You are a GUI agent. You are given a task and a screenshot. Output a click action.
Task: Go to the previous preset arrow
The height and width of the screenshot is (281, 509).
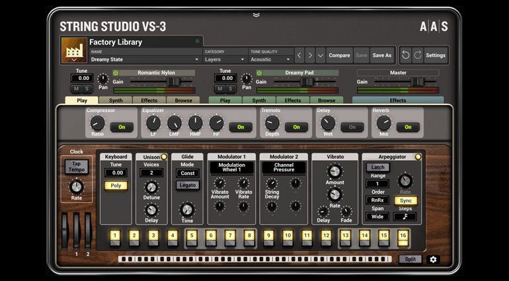(x=299, y=56)
